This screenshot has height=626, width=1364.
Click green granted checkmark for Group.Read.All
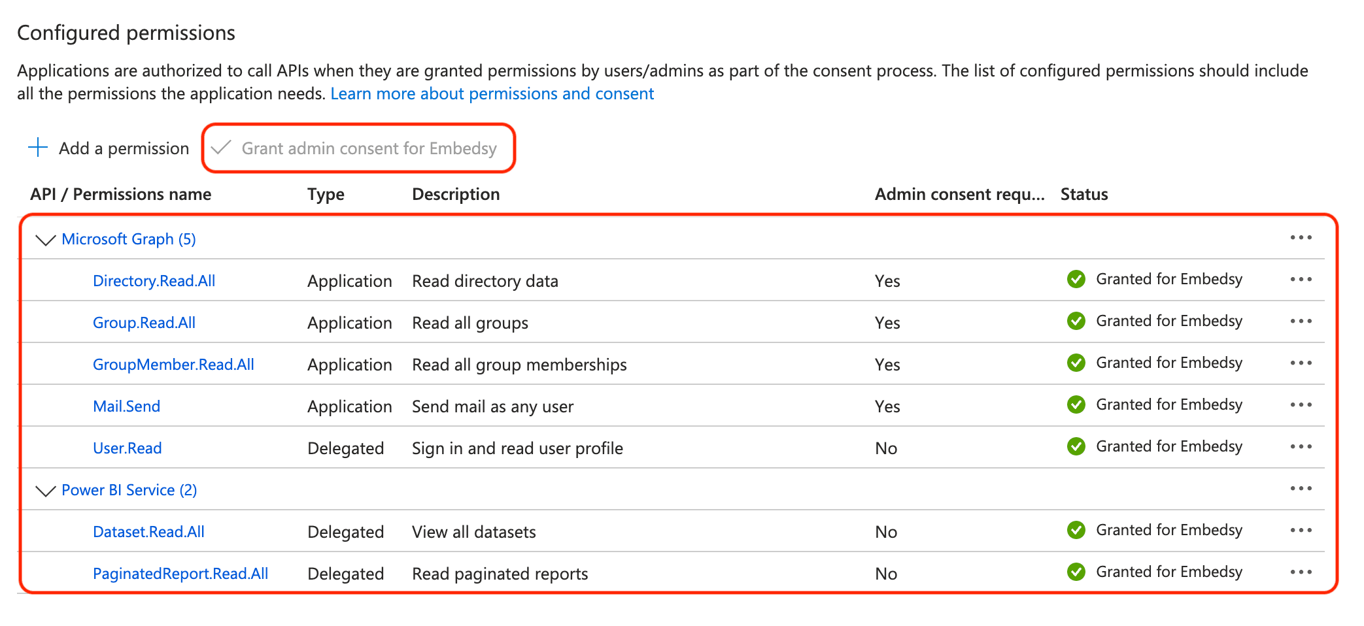pos(1076,321)
